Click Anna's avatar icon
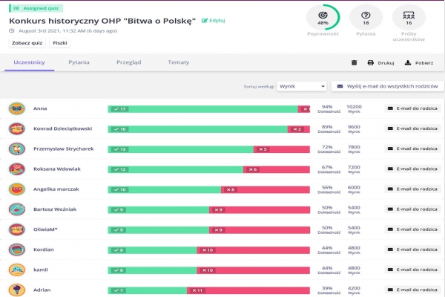 [16, 108]
